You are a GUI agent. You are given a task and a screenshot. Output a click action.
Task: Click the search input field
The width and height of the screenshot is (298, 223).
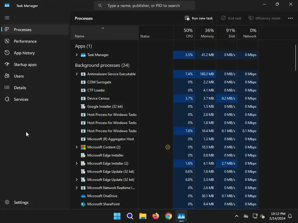[144, 6]
